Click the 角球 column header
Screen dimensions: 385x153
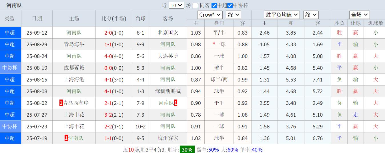point(140,19)
